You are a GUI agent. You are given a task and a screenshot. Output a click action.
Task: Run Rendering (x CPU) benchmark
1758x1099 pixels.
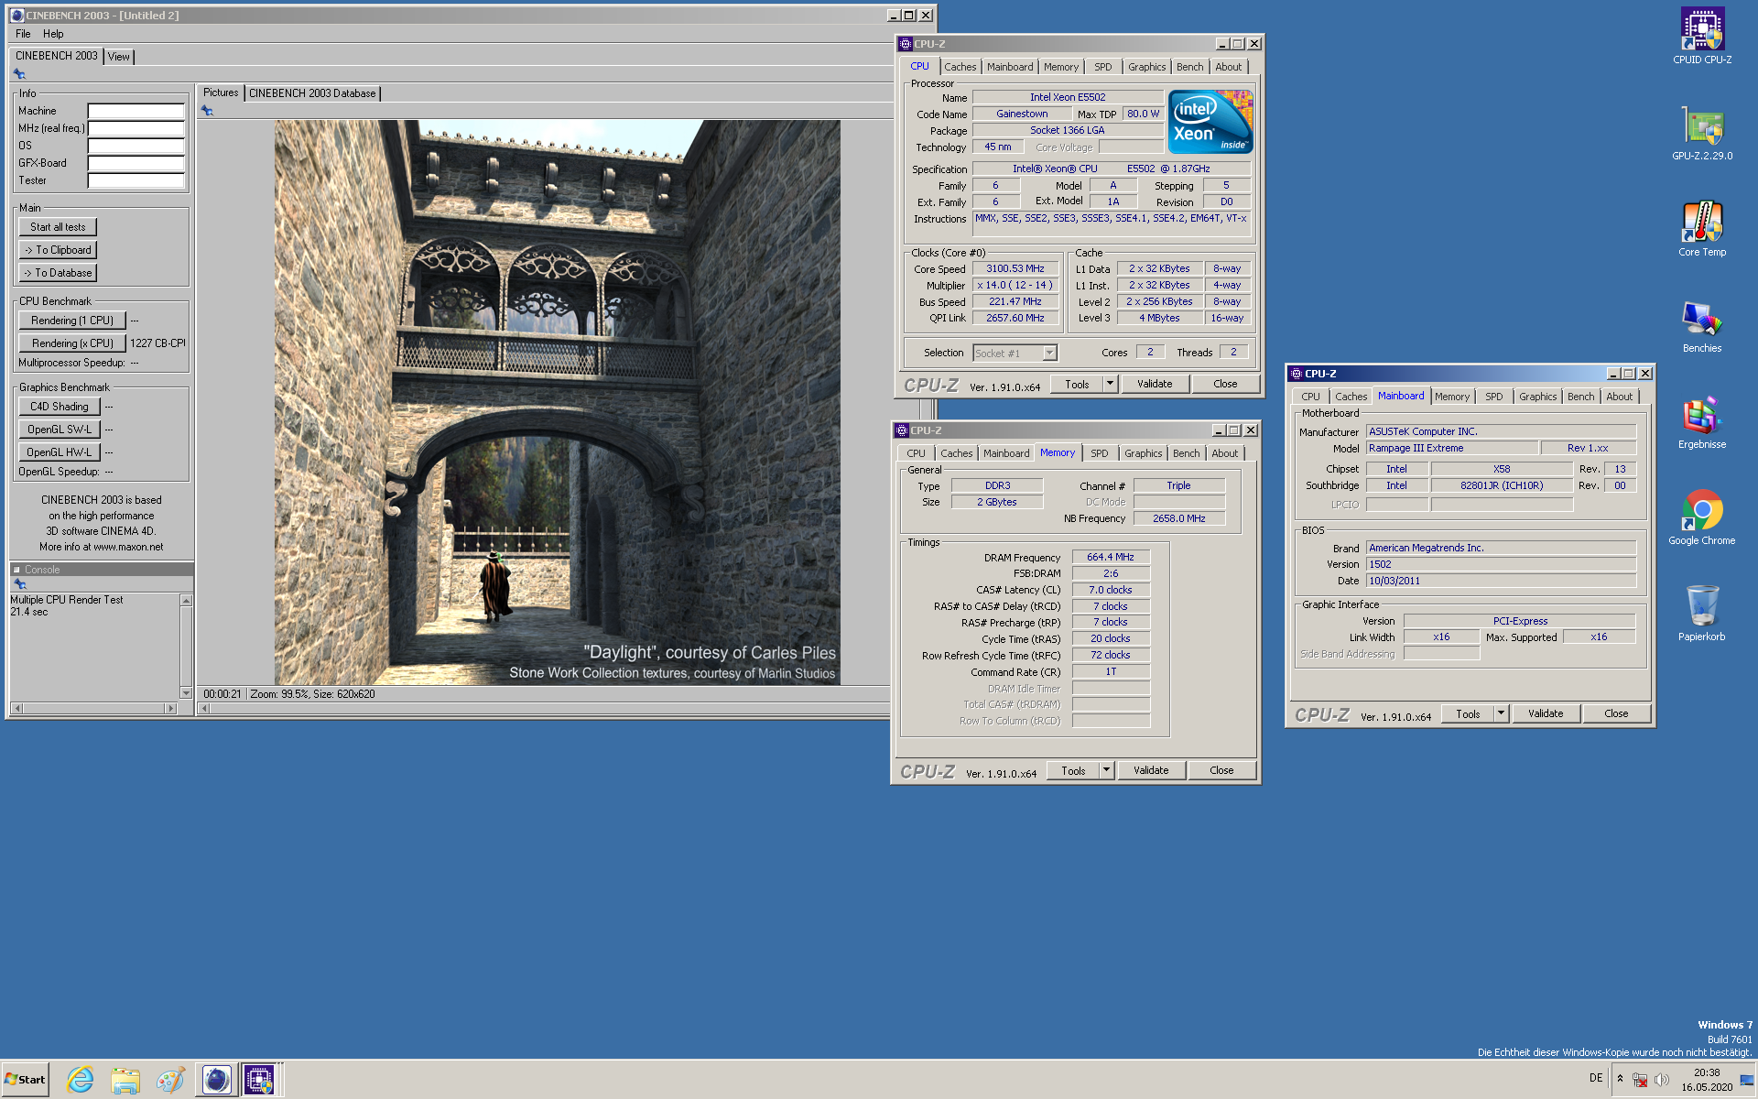point(72,343)
